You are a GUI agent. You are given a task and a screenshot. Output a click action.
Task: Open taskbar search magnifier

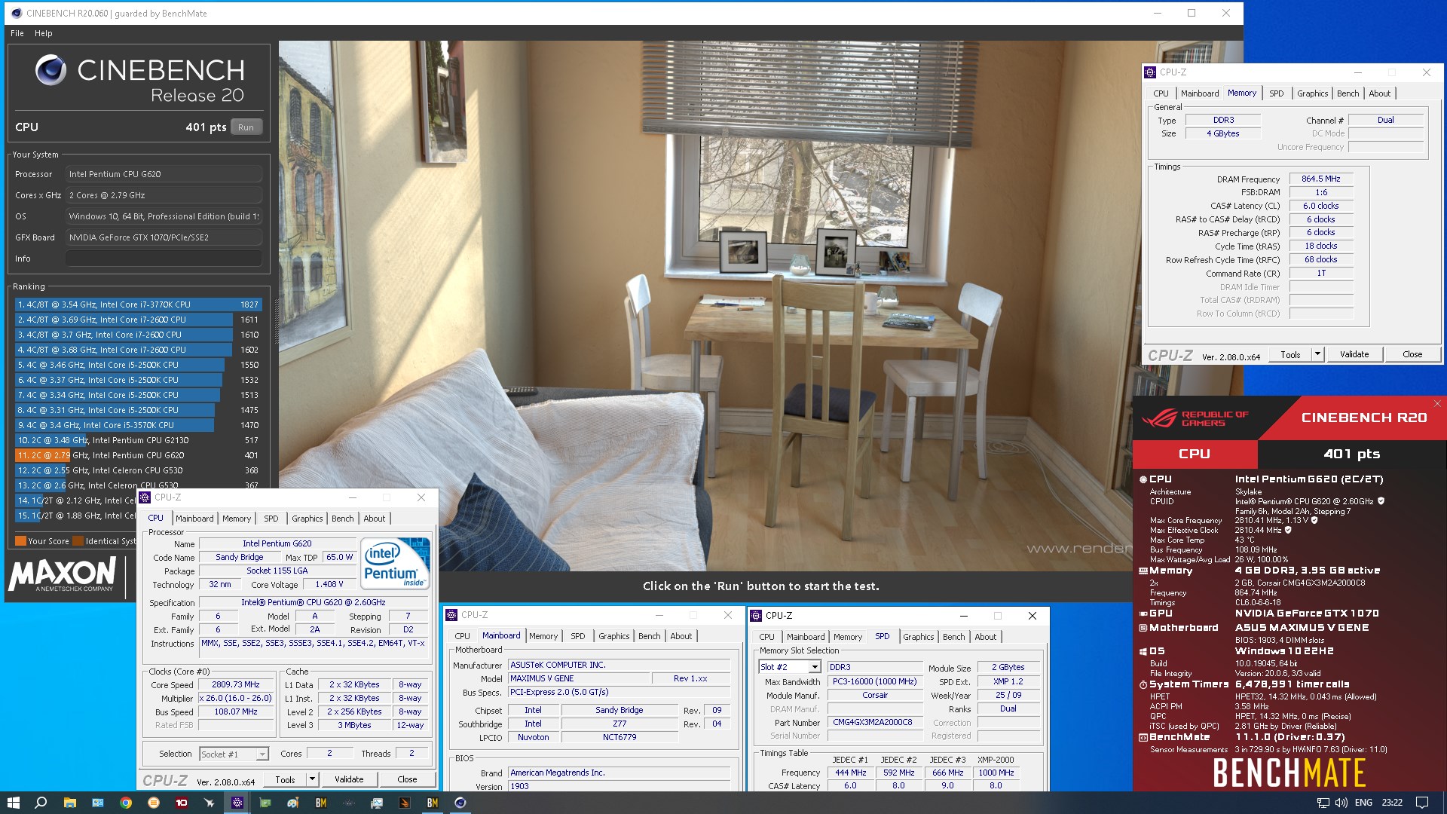[x=41, y=803]
